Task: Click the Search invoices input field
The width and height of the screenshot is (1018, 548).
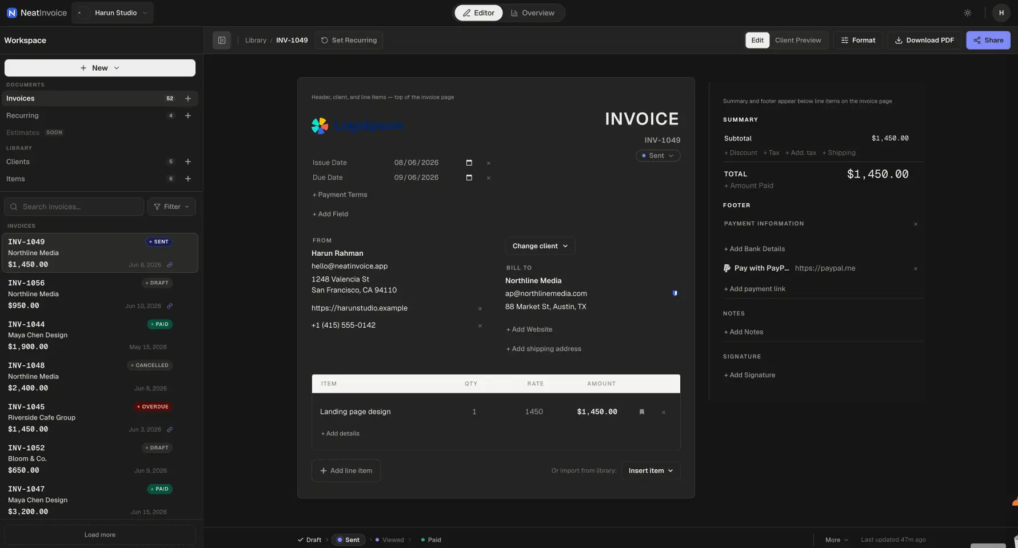Action: tap(74, 207)
